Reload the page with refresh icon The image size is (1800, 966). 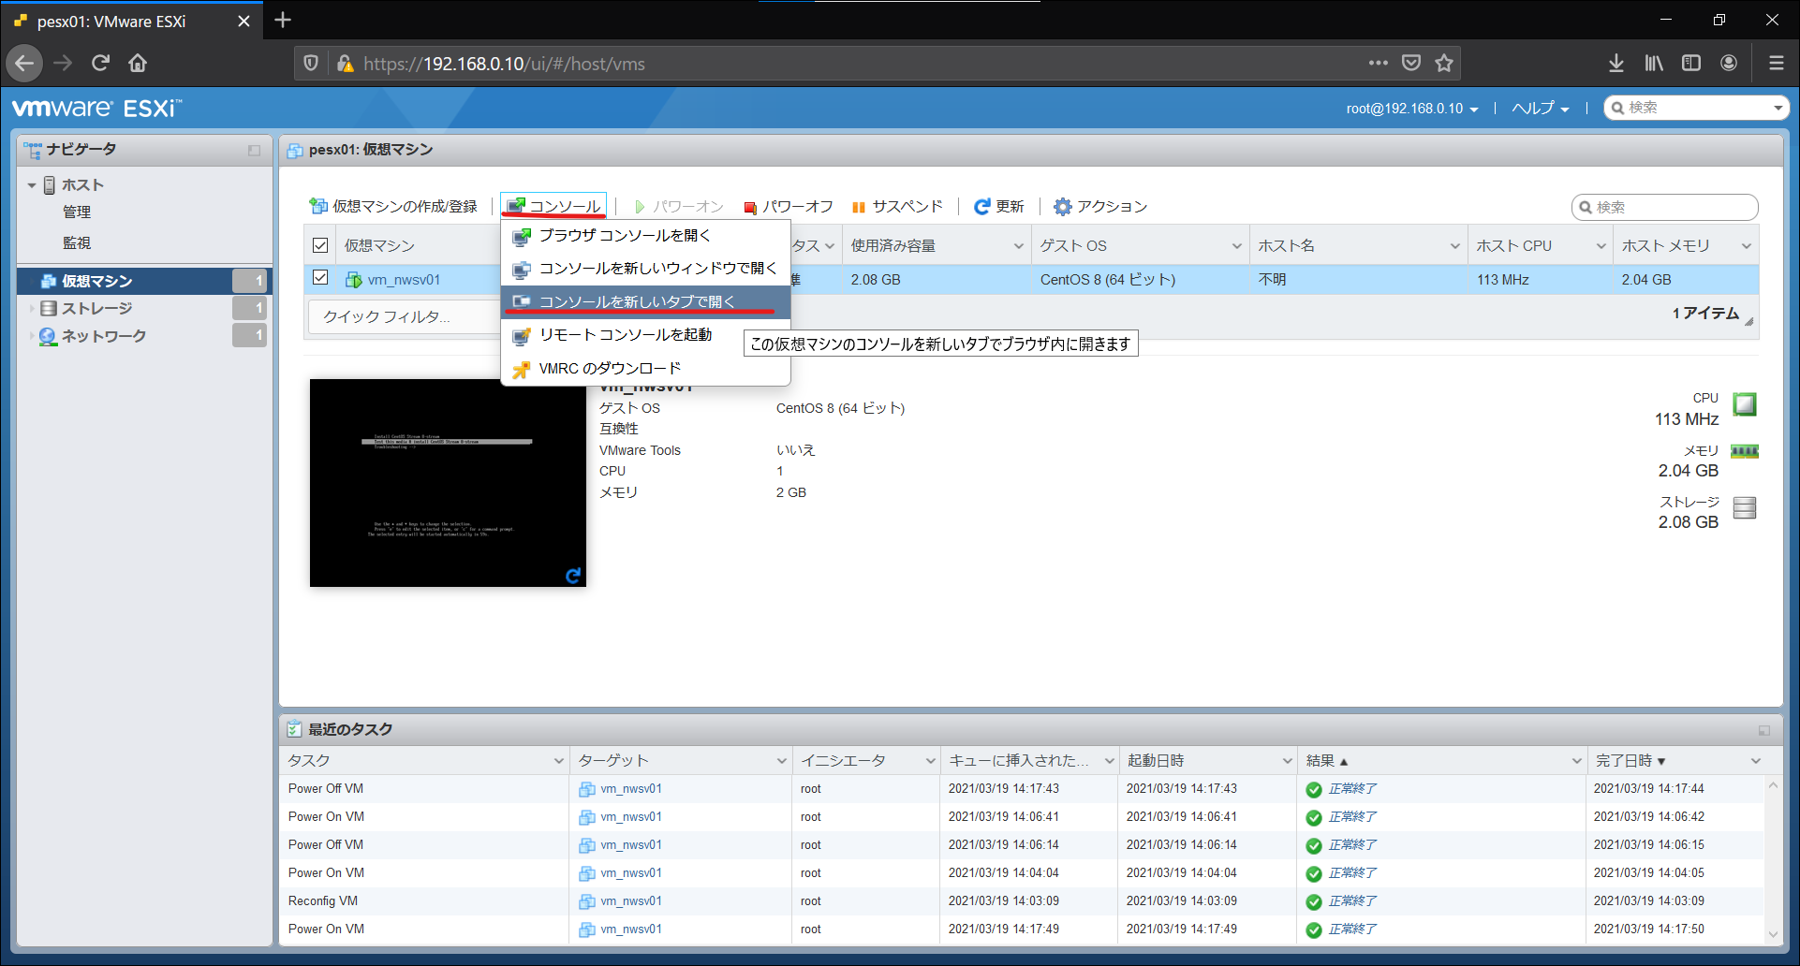(100, 64)
